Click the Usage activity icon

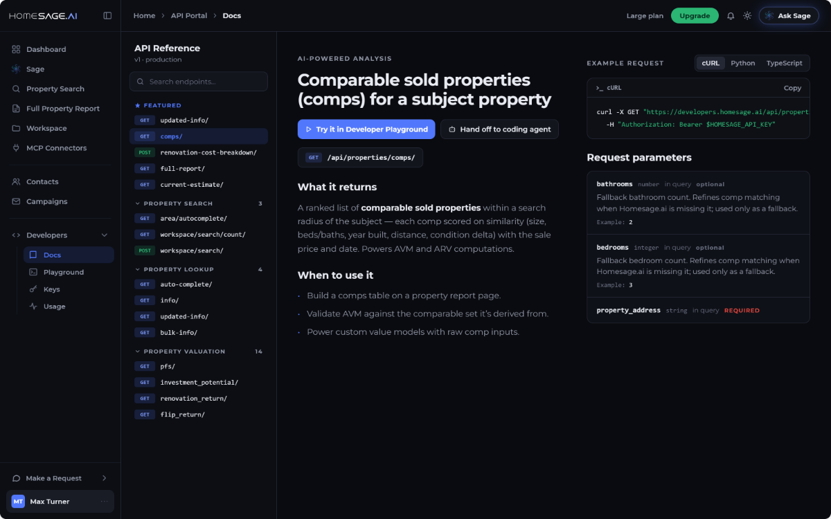(x=33, y=307)
